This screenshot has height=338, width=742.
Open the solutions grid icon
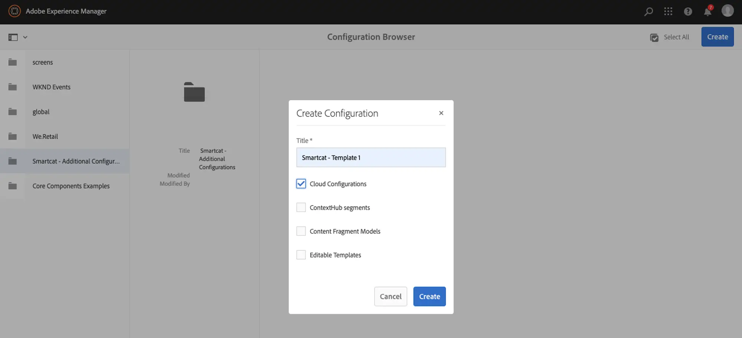pos(668,12)
